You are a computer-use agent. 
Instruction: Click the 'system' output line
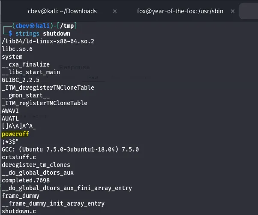coord(12,57)
